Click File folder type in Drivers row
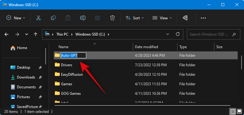 187,65
